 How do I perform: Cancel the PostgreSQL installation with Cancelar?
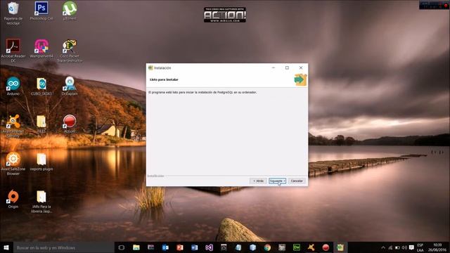click(297, 181)
